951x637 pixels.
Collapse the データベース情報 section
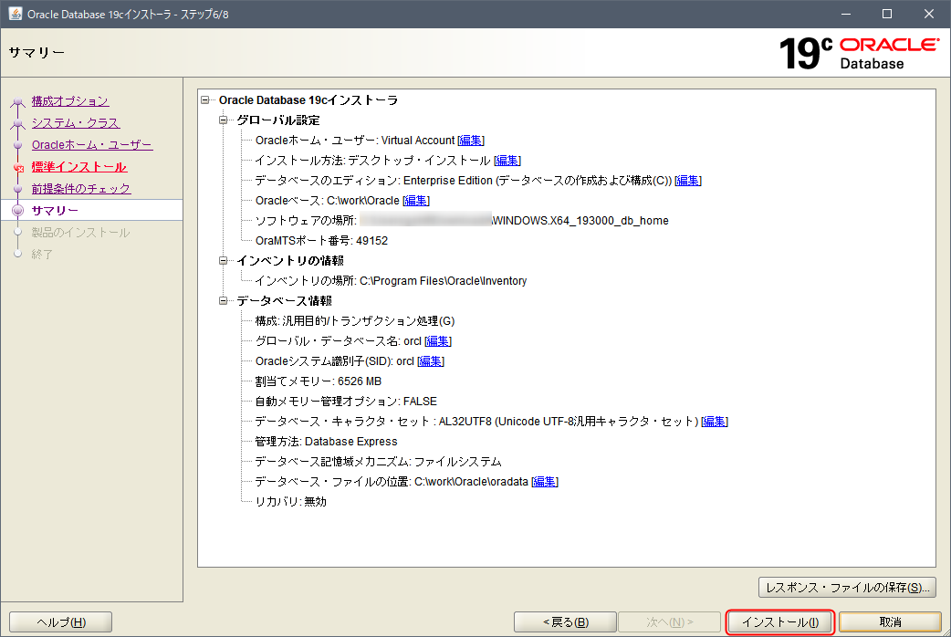click(x=225, y=300)
